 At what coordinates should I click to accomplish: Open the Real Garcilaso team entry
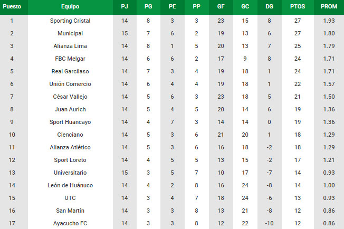[x=70, y=71]
